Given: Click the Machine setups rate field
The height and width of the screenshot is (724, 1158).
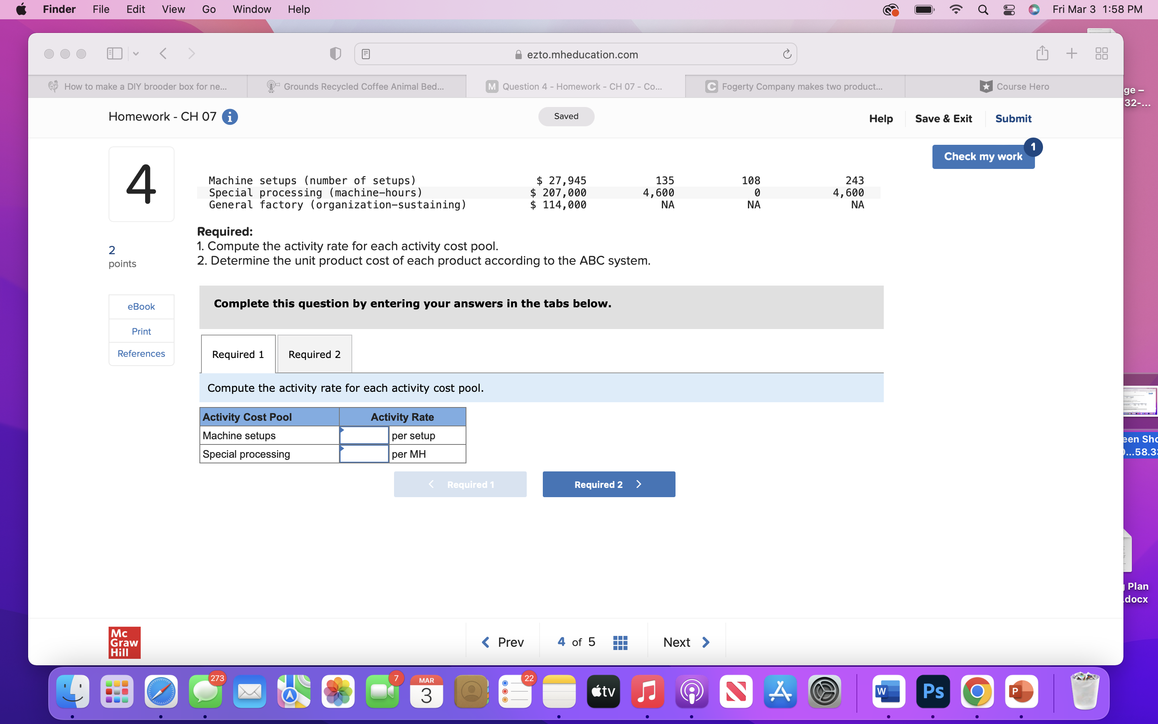Looking at the screenshot, I should click(x=364, y=435).
